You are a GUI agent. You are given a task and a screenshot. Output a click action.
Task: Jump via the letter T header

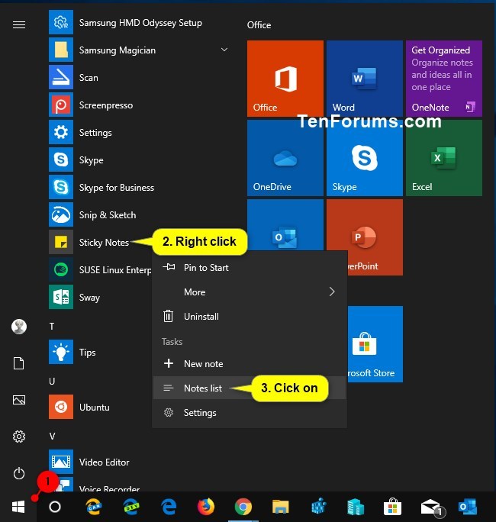52,327
